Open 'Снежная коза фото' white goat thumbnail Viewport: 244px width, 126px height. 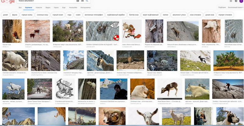(15, 61)
